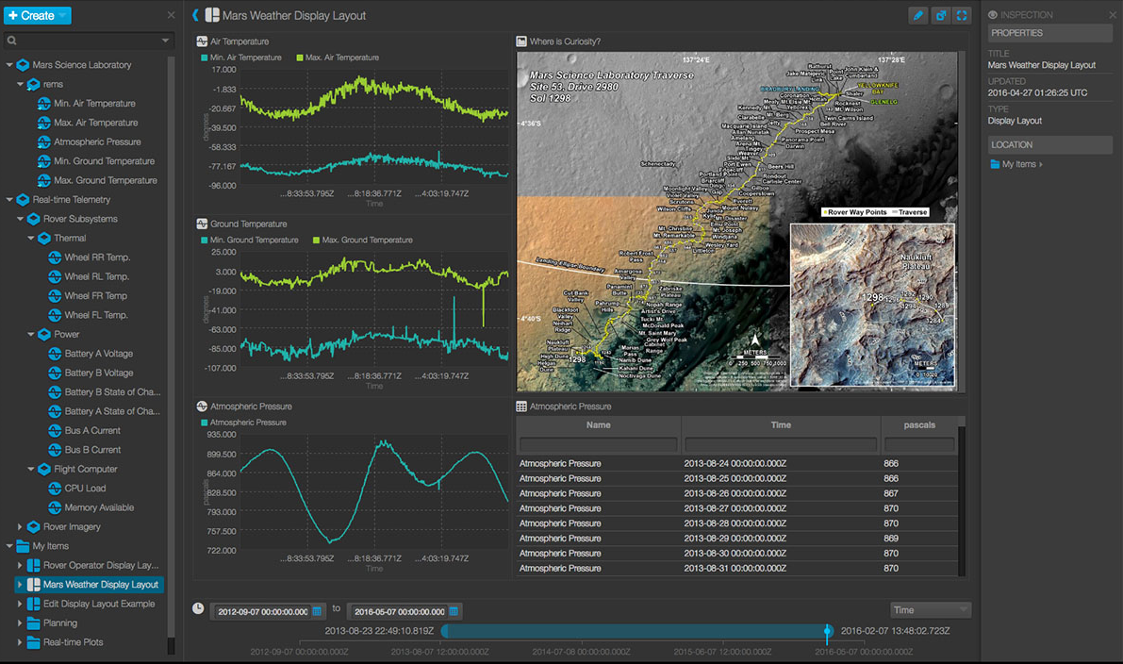Enter fullscreen mode via the corner-brackets icon

point(962,15)
